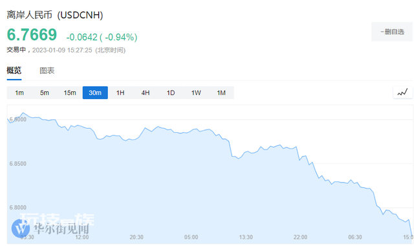Click the 离岸人民币 (USDCNH) title
Image resolution: width=414 pixels, height=246 pixels.
point(55,15)
